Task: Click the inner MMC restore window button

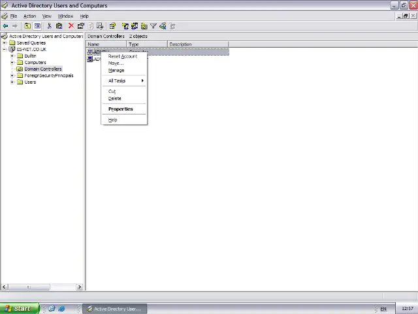Action: (x=406, y=16)
